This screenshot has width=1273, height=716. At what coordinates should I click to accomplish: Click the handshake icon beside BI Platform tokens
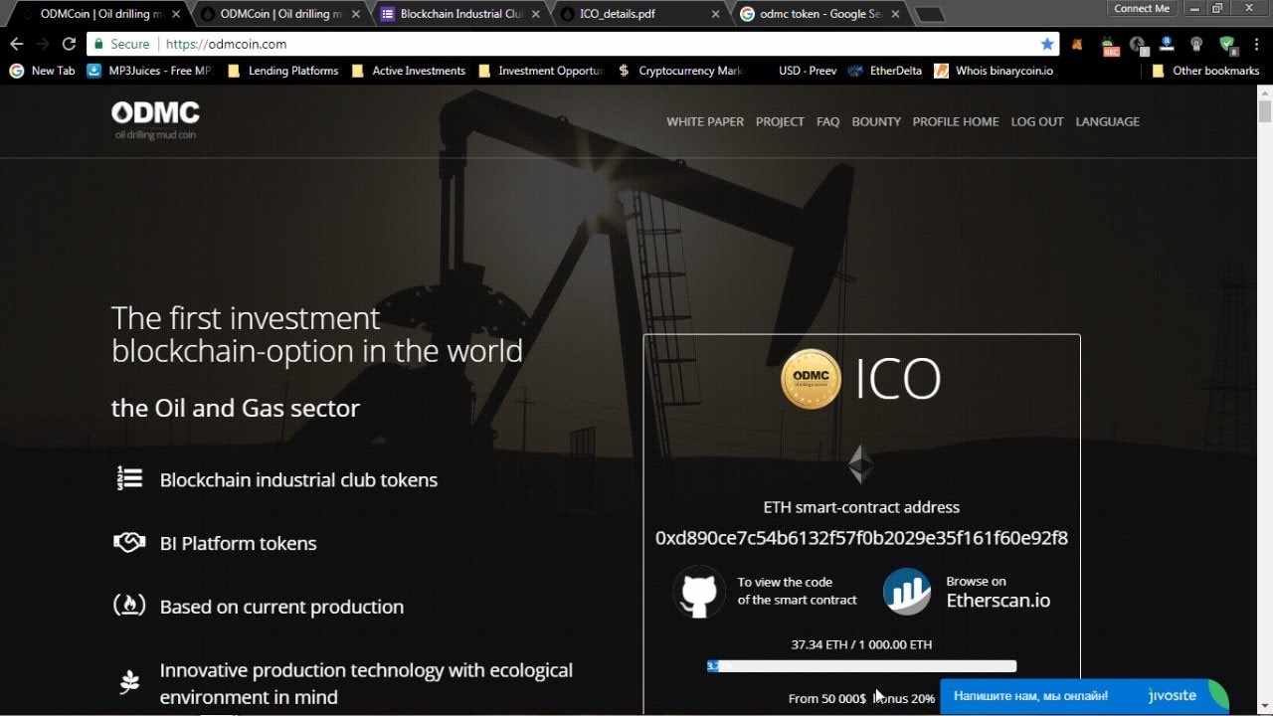(x=129, y=543)
